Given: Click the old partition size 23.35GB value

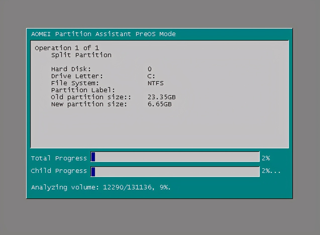Looking at the screenshot, I should [x=162, y=97].
